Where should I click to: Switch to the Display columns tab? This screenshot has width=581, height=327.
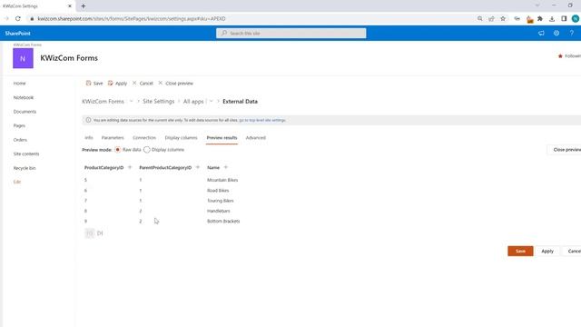(181, 137)
